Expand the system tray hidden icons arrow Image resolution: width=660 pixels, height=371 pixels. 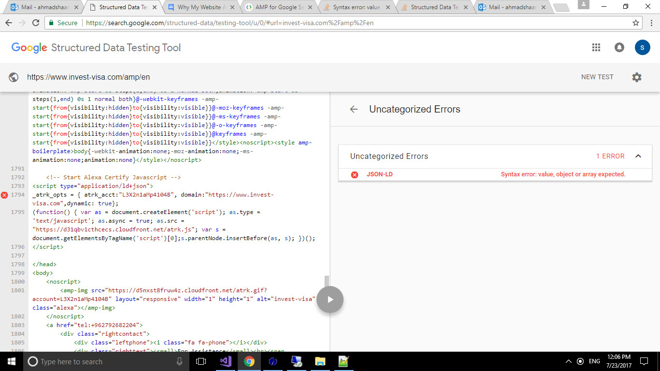pyautogui.click(x=568, y=361)
